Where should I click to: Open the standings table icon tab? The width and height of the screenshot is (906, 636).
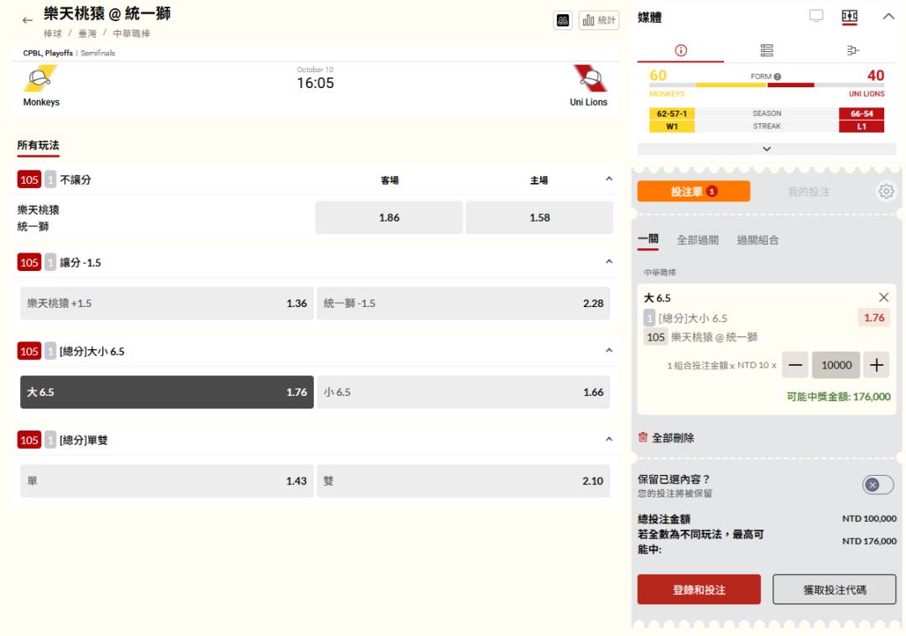767,50
